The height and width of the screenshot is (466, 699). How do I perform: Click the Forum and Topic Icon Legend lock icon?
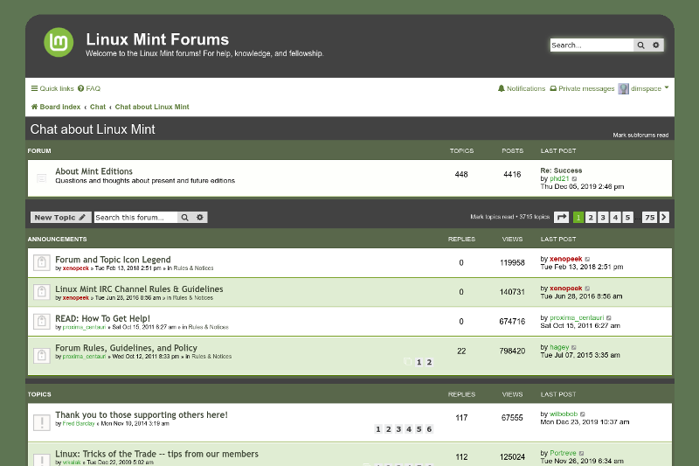(41, 262)
